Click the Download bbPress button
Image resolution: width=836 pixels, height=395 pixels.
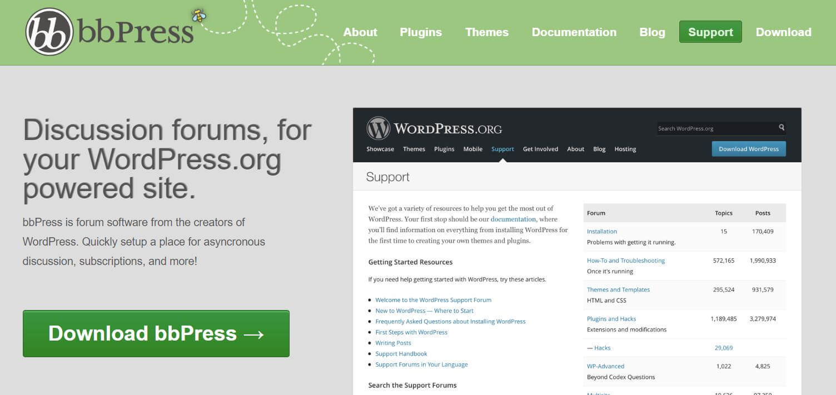click(x=155, y=333)
